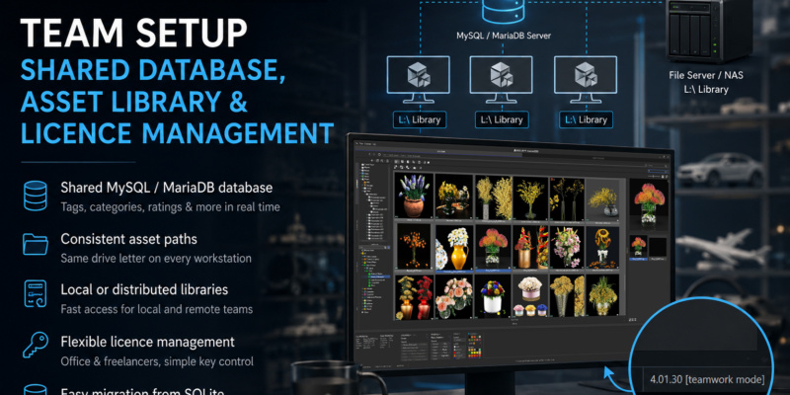Select the daisies in yellow jug thumbnail
The image size is (790, 395).
tap(453, 248)
